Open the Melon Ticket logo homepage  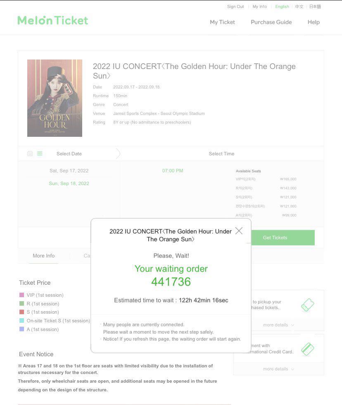pos(52,20)
